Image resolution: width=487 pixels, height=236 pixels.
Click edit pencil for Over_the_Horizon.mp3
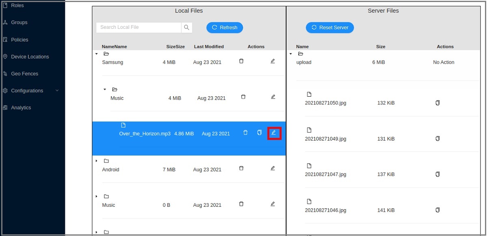[274, 133]
